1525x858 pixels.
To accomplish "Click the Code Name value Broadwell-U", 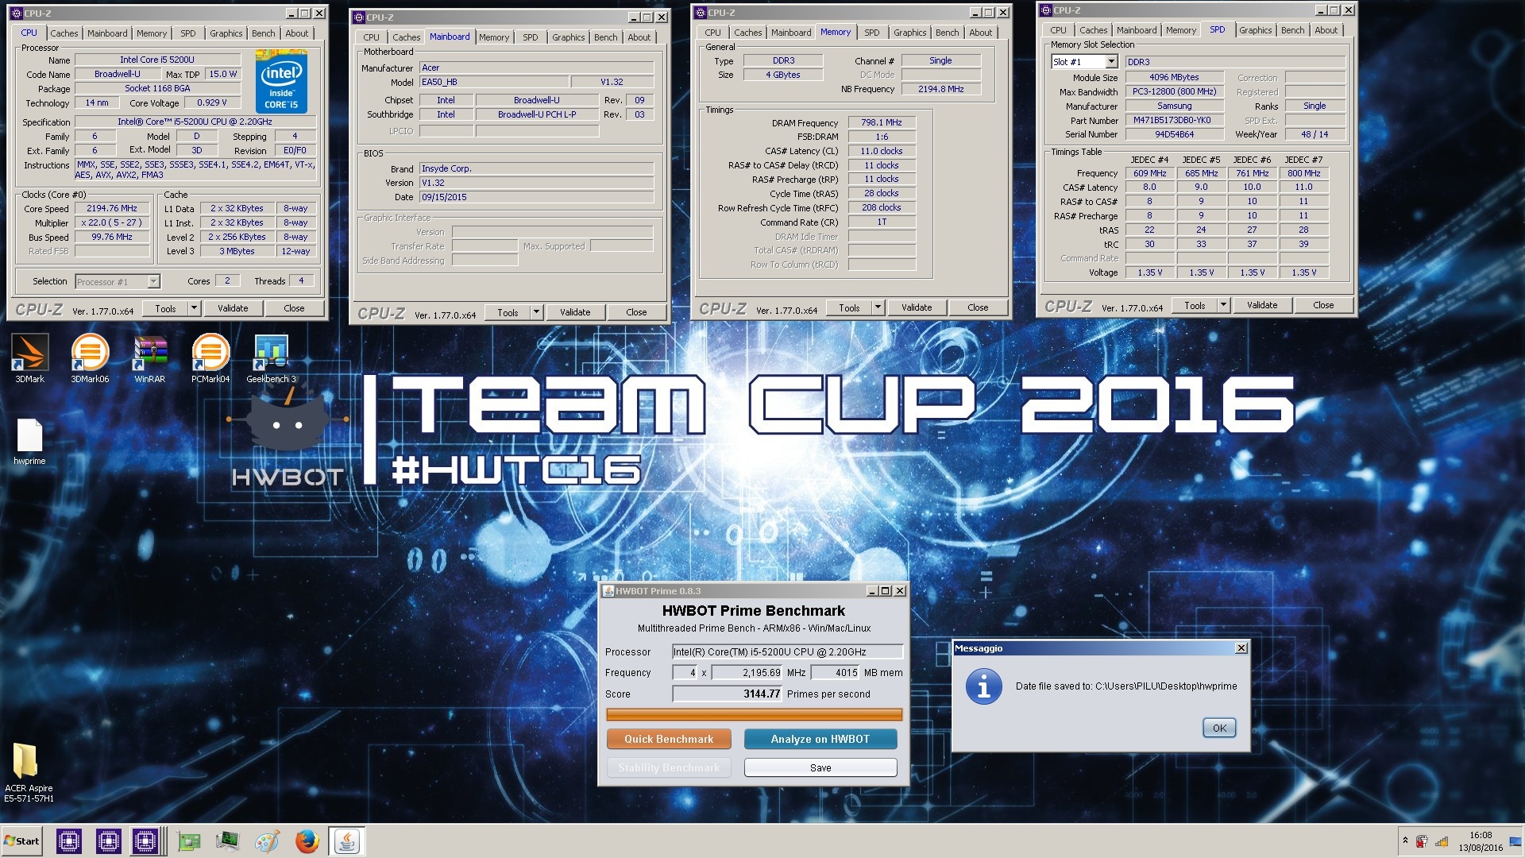I will tap(117, 74).
